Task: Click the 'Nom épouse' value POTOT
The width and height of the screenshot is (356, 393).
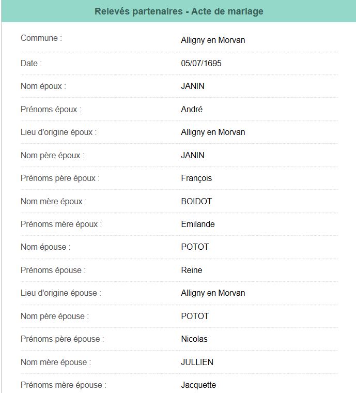Action: point(195,247)
